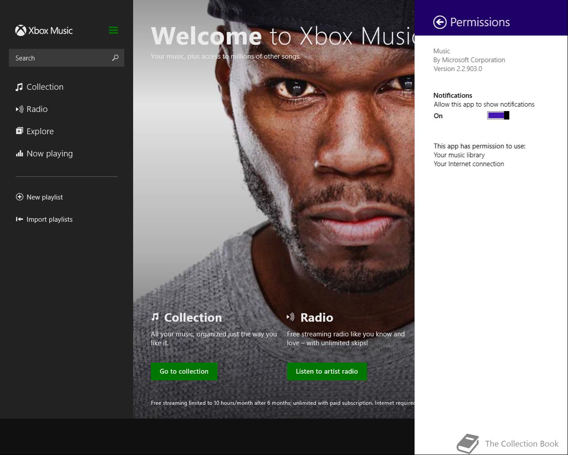Focus the Search input field
Image resolution: width=568 pixels, height=455 pixels.
67,58
